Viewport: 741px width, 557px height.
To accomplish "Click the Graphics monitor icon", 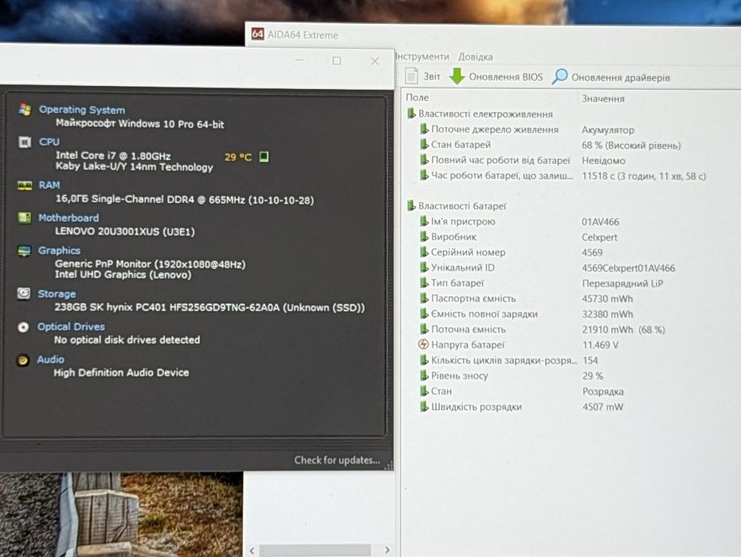I will click(x=24, y=251).
